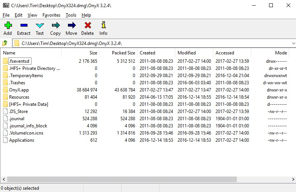This screenshot has width=296, height=192.
Task: Click the .TemporaryItems mode drwxrwxrwt
Action: [x=276, y=76]
